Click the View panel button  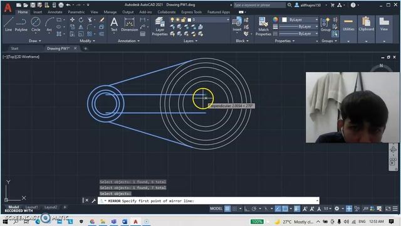(x=384, y=29)
